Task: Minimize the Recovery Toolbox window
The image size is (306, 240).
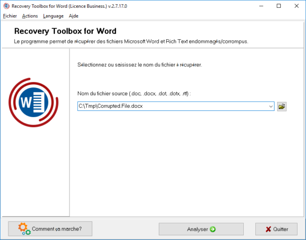Action: tap(261, 6)
